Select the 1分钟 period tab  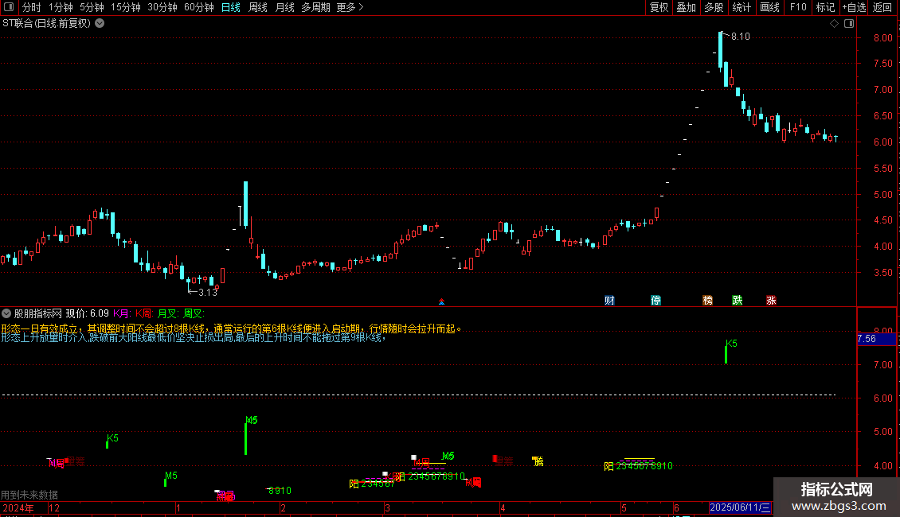pyautogui.click(x=61, y=7)
